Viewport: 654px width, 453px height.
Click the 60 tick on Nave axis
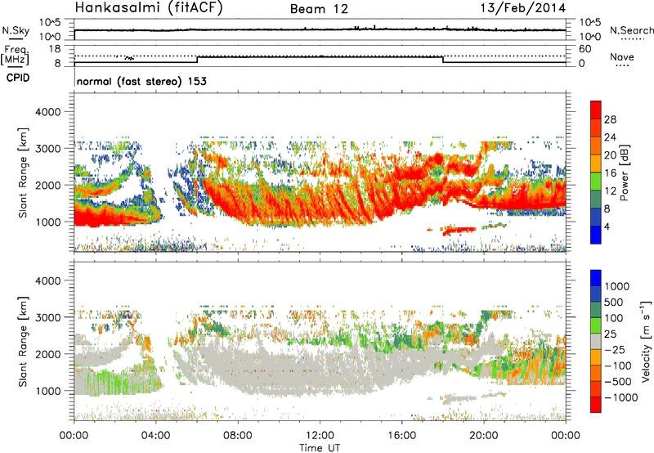[585, 49]
